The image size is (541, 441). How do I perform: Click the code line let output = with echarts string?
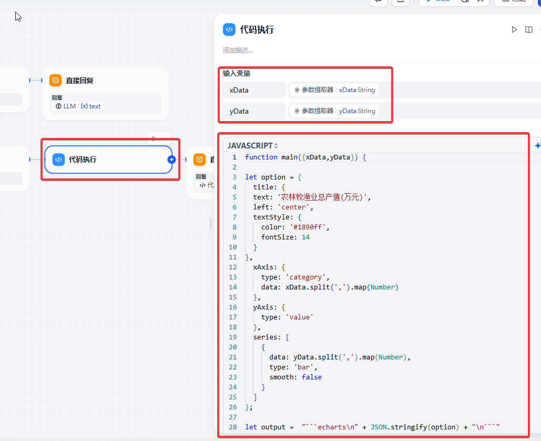[372, 427]
